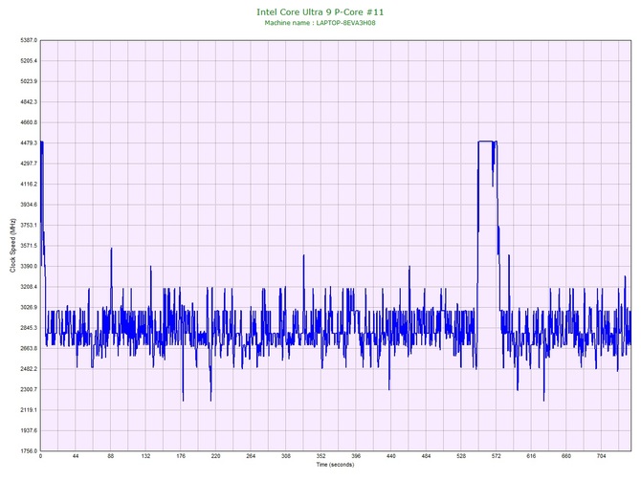
Task: Click the flat 4479 MHz plateau near 560 seconds
Action: tap(486, 142)
